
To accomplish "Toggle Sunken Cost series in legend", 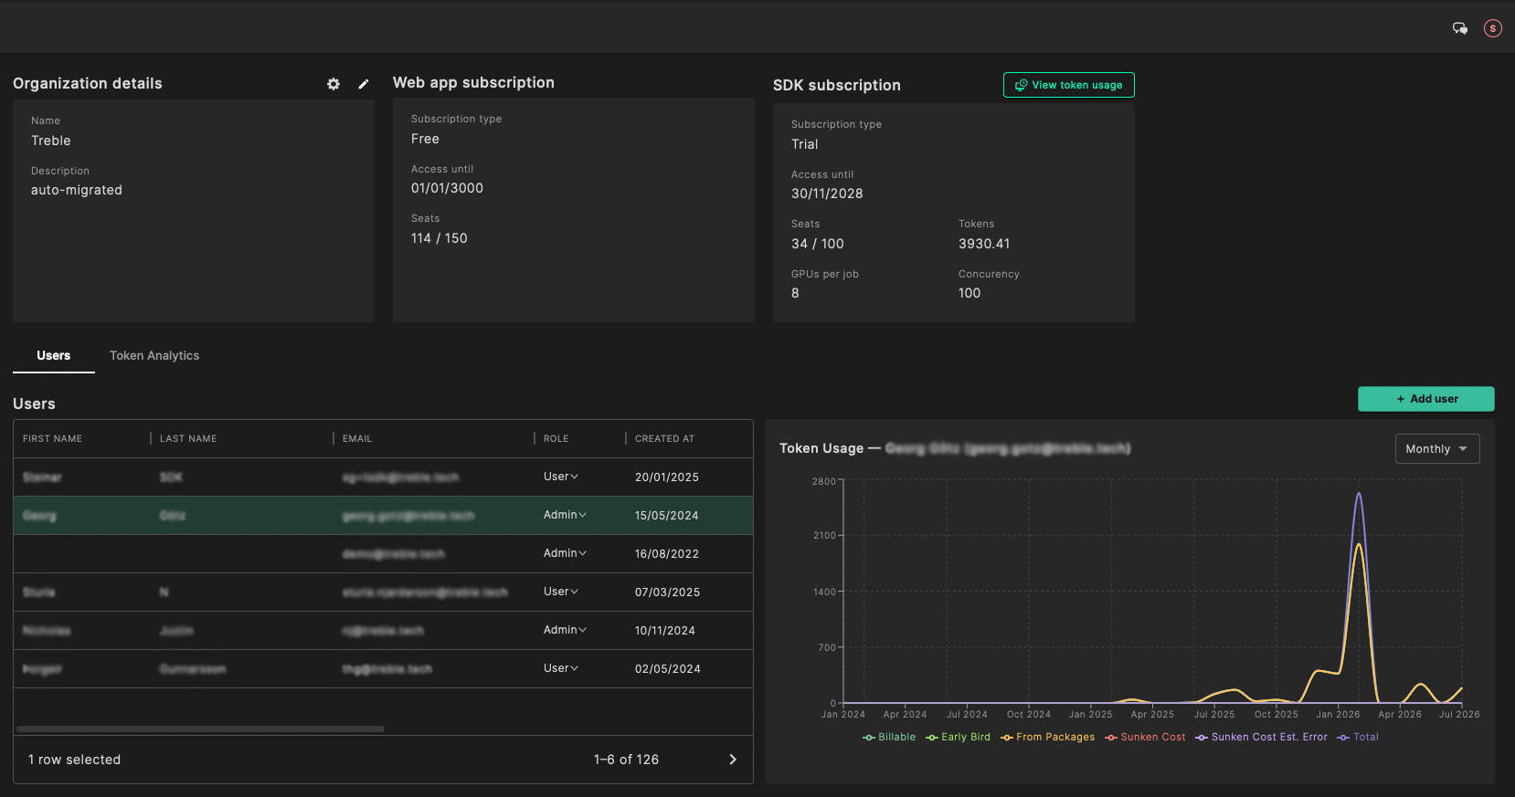I will coord(1145,738).
